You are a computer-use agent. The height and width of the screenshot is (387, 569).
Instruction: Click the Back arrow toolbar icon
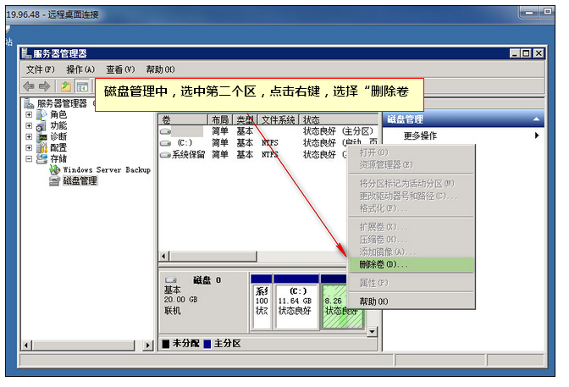click(30, 86)
